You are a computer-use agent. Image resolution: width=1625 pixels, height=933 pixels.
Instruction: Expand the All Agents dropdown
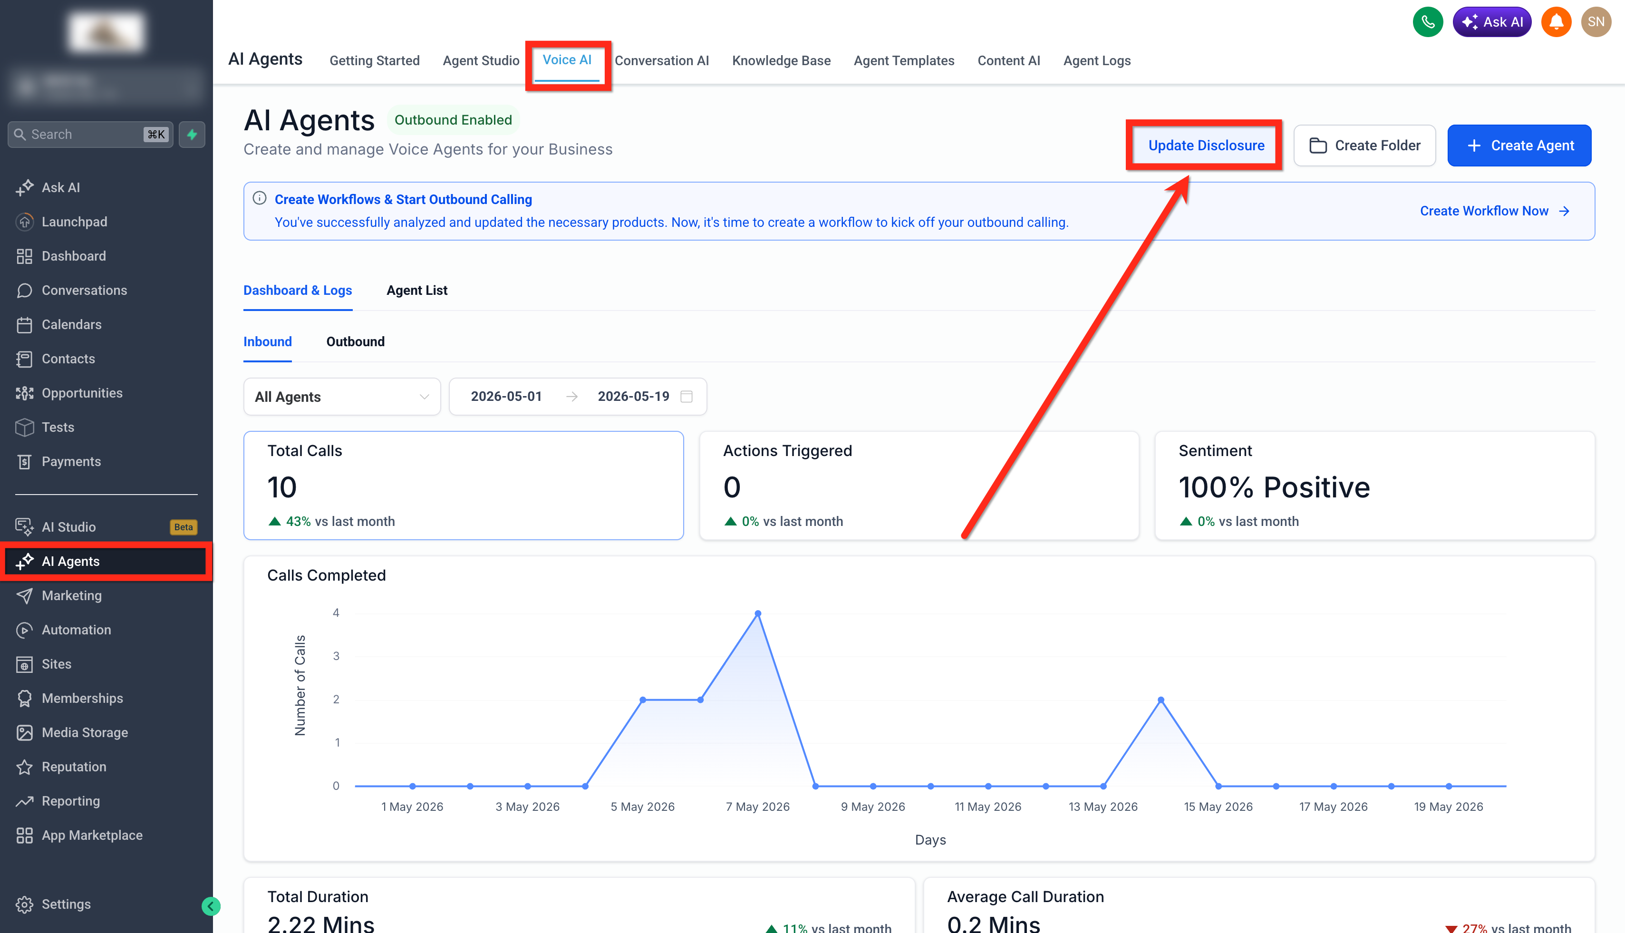342,397
